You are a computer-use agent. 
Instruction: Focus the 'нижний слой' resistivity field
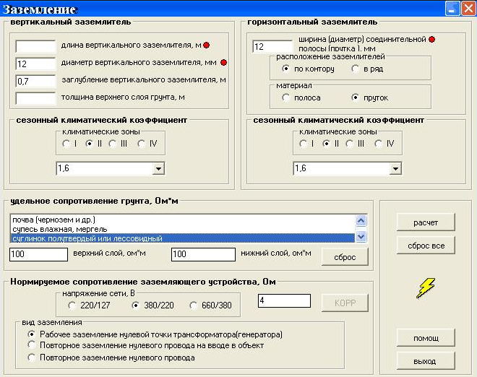pyautogui.click(x=203, y=254)
